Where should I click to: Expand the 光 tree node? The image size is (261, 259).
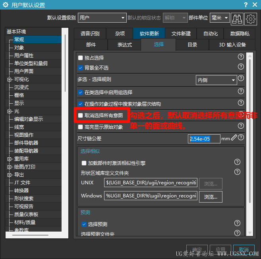[9, 111]
